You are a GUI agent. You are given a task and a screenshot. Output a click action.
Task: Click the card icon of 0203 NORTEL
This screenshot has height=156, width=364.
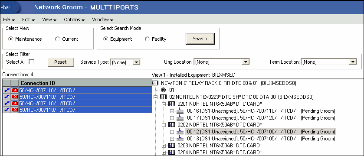[171, 146]
